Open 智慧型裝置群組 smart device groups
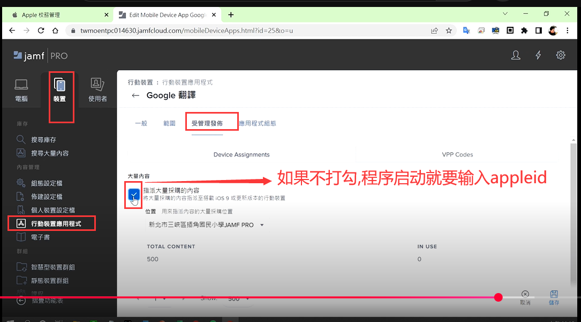581x322 pixels. pos(46,267)
